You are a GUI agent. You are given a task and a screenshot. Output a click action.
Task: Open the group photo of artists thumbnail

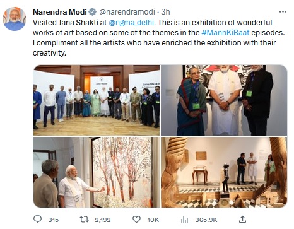(97, 100)
